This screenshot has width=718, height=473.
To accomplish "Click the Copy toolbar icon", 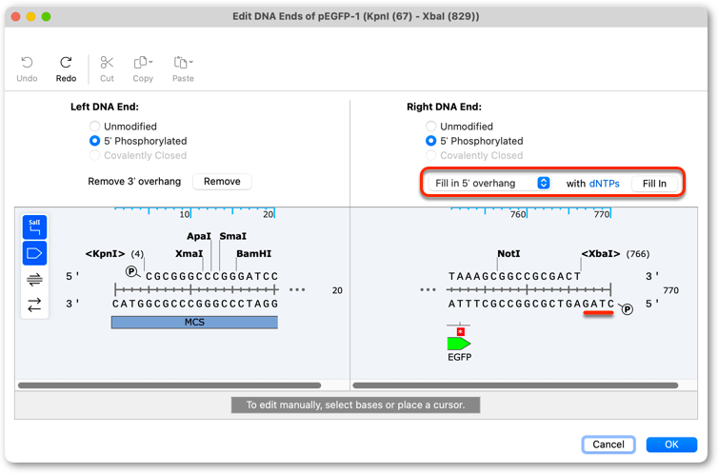I will pos(140,63).
